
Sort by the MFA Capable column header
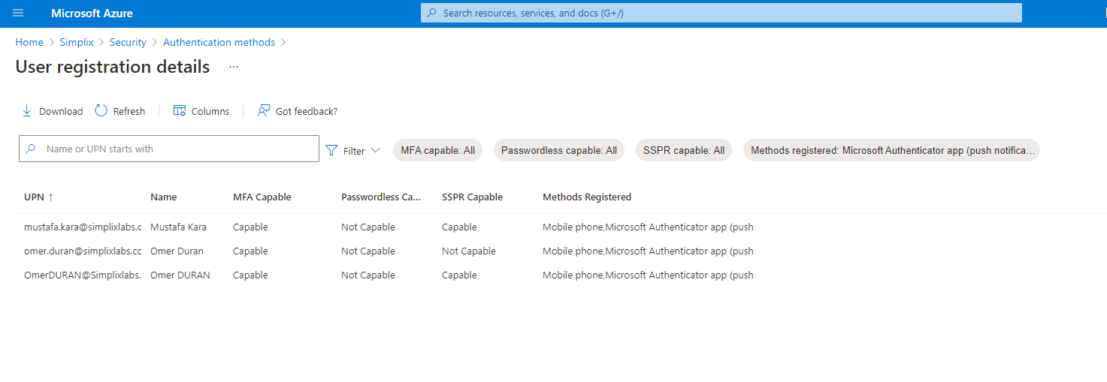[x=262, y=197]
